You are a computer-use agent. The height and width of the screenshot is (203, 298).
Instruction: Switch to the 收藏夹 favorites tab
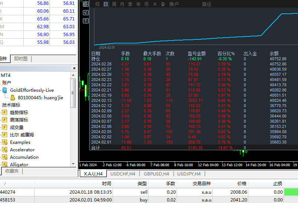12,171
